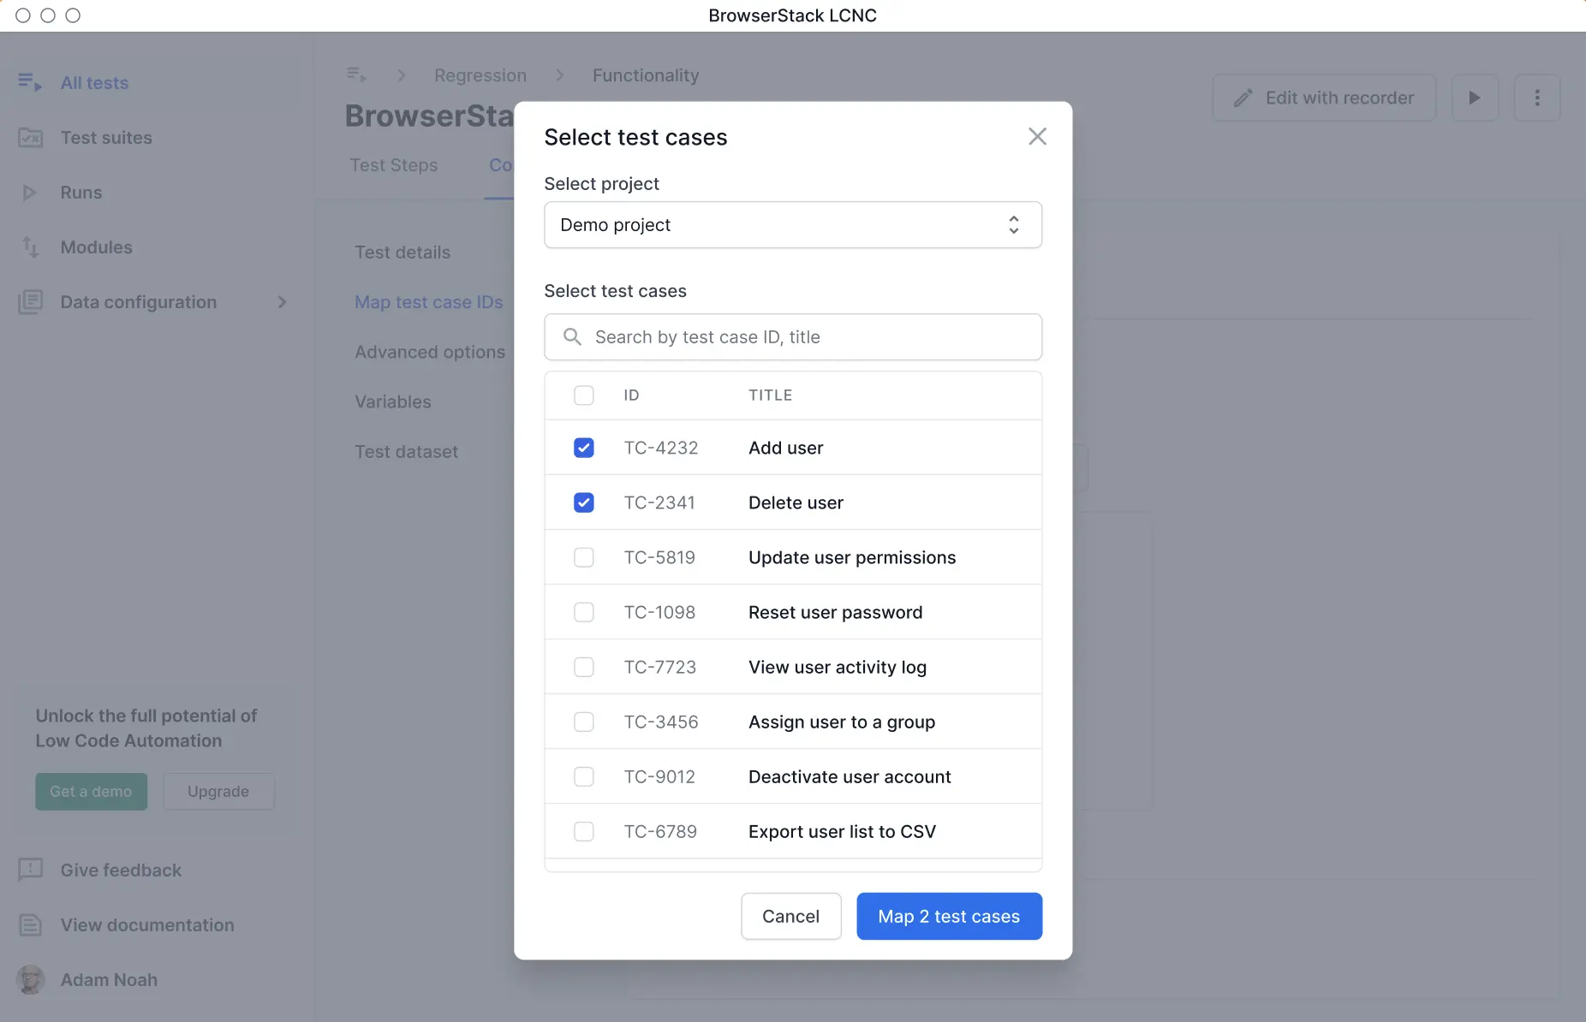Toggle the select-all checkbox in header row

(x=583, y=395)
